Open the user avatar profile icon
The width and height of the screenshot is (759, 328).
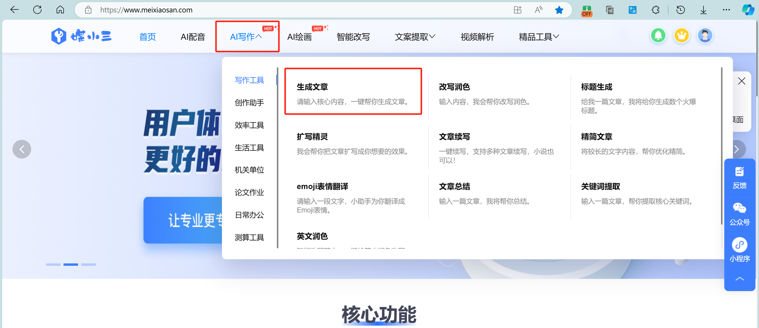[x=705, y=36]
